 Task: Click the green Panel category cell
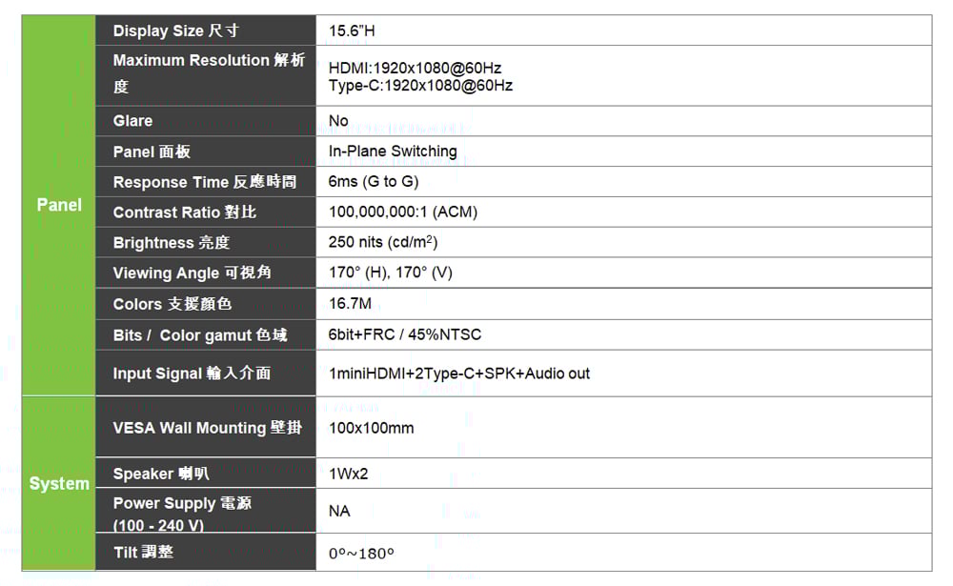click(x=59, y=205)
